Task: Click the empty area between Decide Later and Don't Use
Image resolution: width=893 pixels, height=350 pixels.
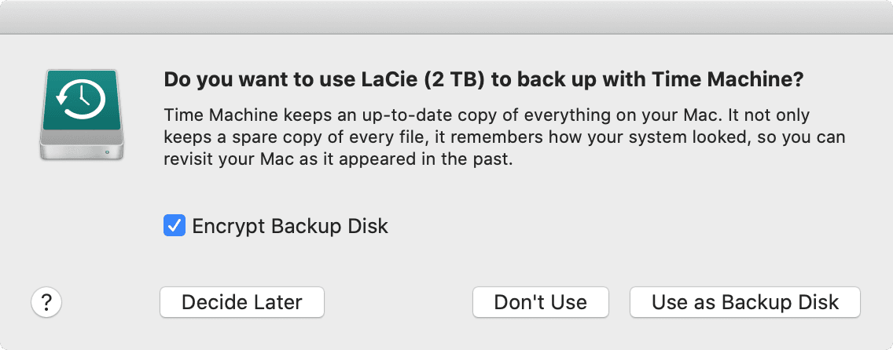Action: pos(398,302)
